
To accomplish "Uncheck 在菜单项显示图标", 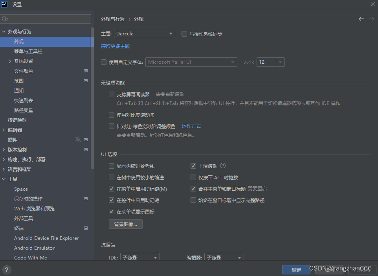I will point(111,212).
